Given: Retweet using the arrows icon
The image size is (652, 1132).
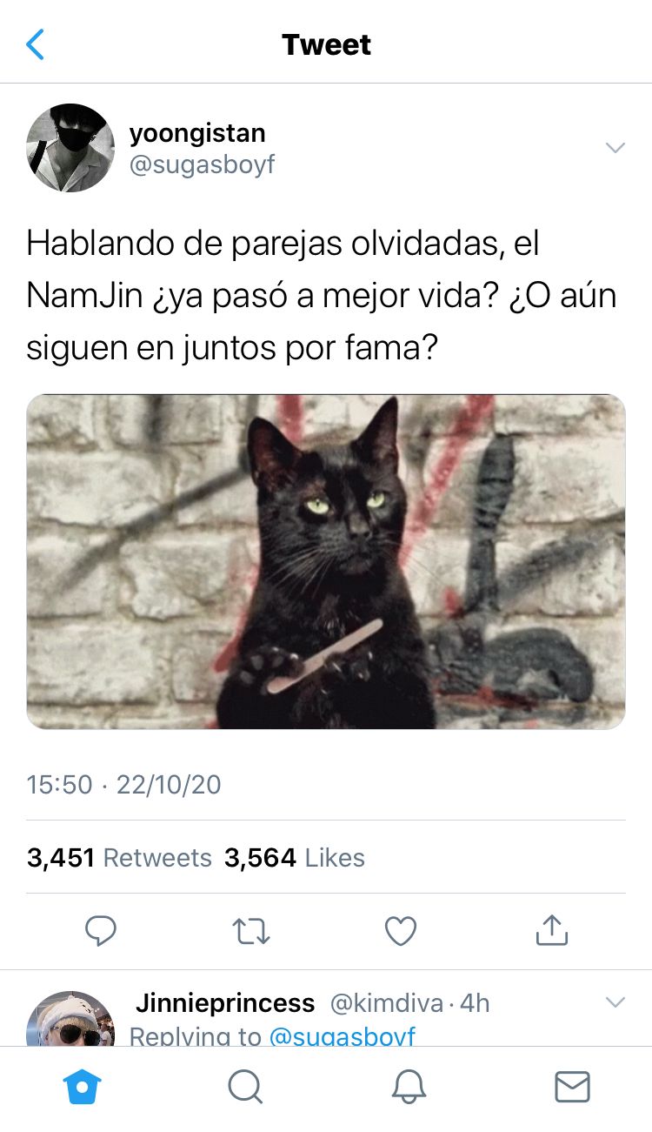Looking at the screenshot, I should [252, 932].
